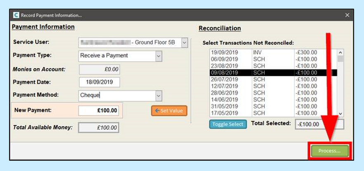
Task: Click the New Payment amount field
Action: tap(98, 110)
